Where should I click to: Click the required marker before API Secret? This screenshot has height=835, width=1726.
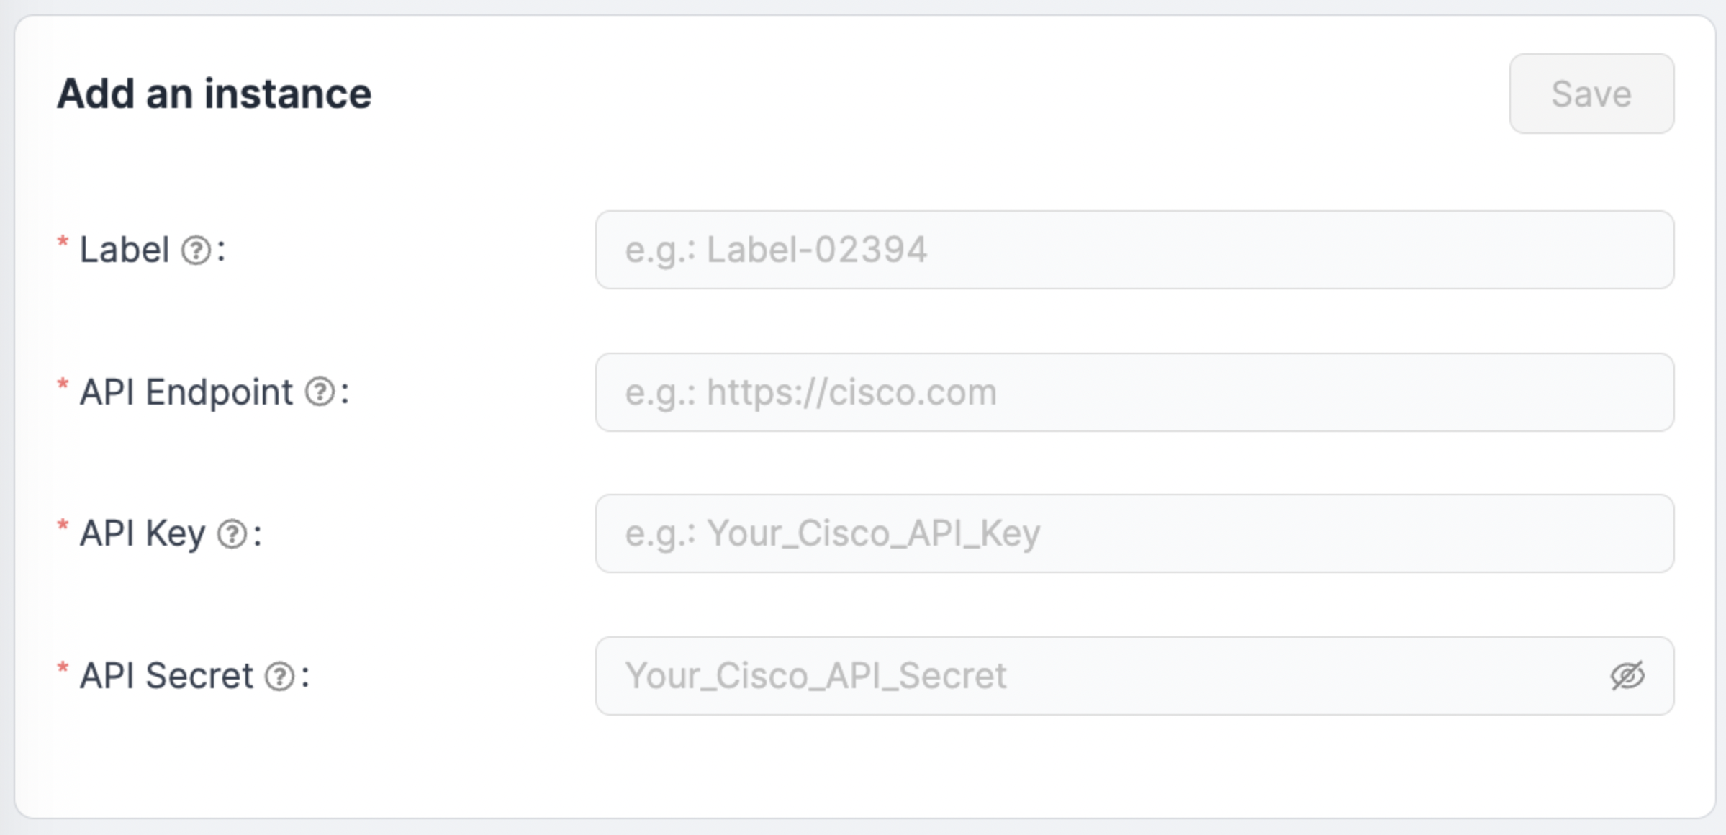(63, 669)
